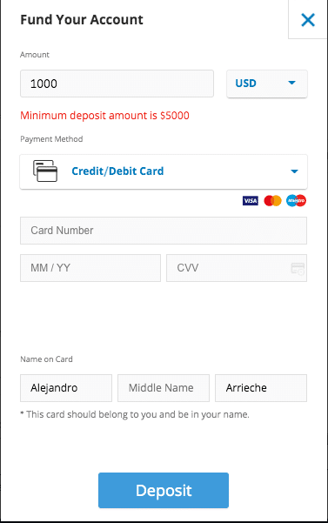The image size is (328, 523).
Task: Focus the CVV input field
Action: [x=237, y=268]
